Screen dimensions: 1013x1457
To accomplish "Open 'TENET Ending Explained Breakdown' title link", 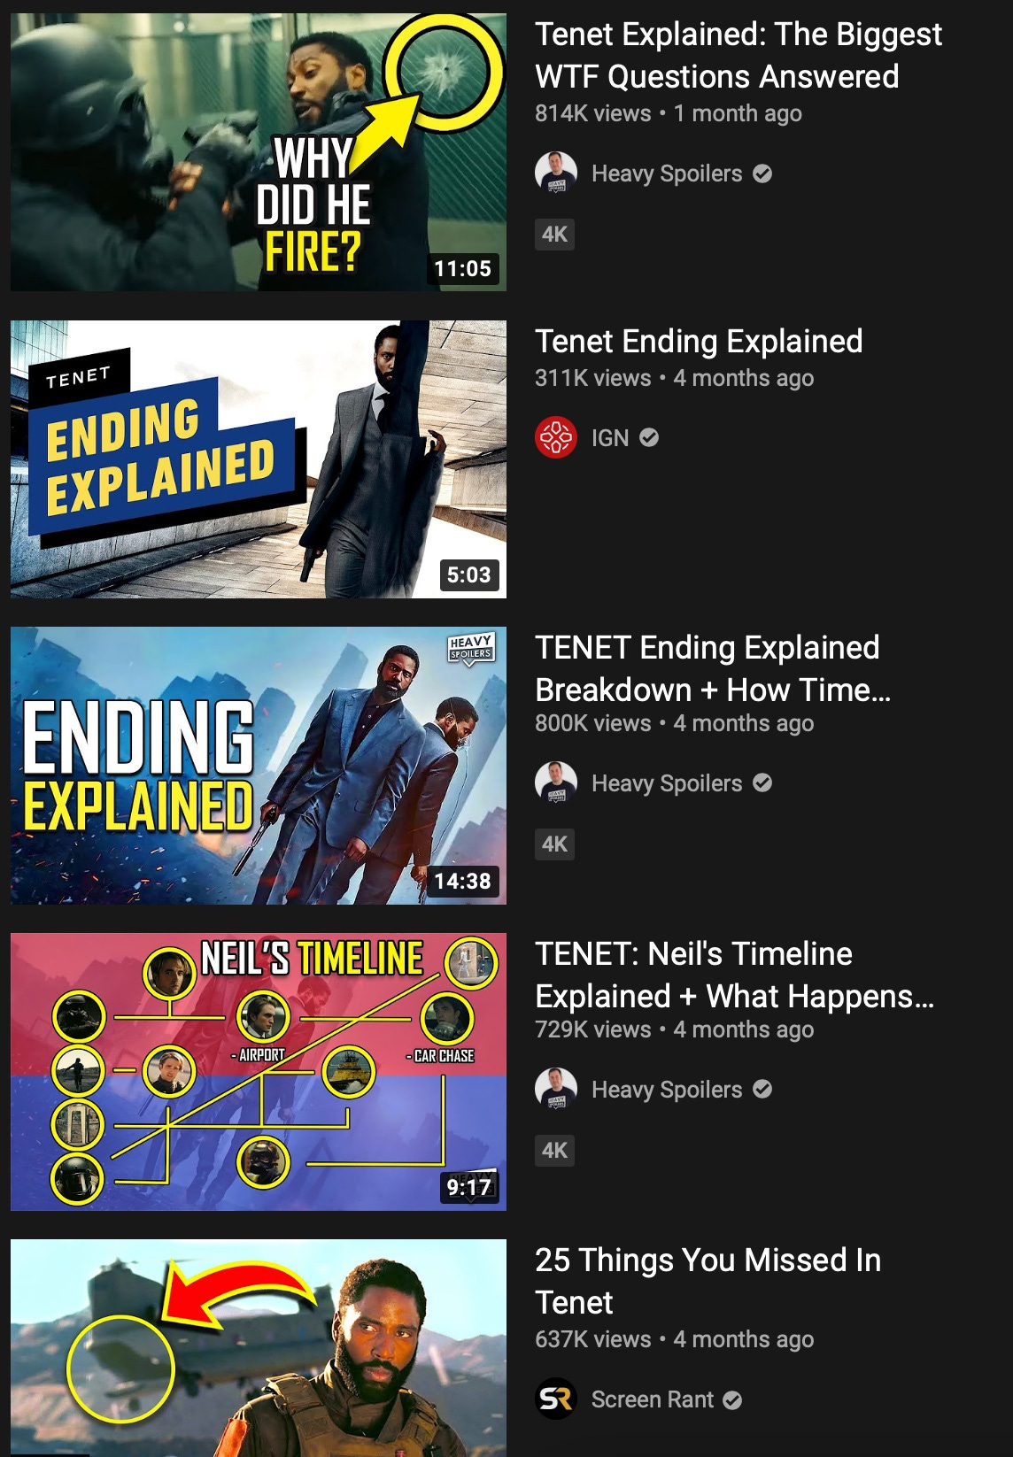I will click(x=713, y=668).
